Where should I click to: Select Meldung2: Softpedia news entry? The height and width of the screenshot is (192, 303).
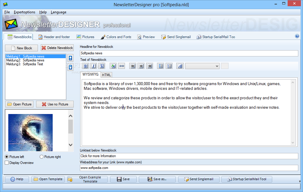(x=36, y=60)
